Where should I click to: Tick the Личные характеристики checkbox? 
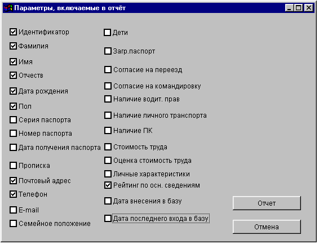click(108, 174)
